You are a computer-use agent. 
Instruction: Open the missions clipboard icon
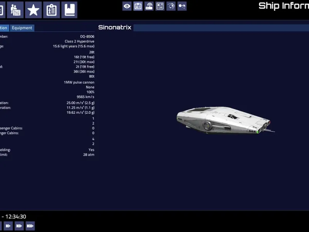coord(51,10)
